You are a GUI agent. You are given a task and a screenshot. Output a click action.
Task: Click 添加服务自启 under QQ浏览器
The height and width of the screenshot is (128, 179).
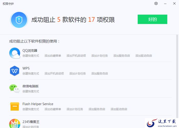121,56
